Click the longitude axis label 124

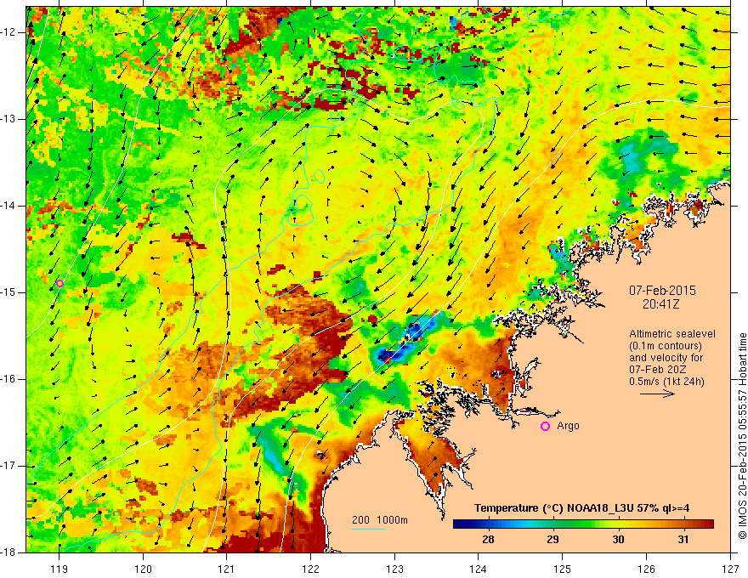pyautogui.click(x=479, y=569)
